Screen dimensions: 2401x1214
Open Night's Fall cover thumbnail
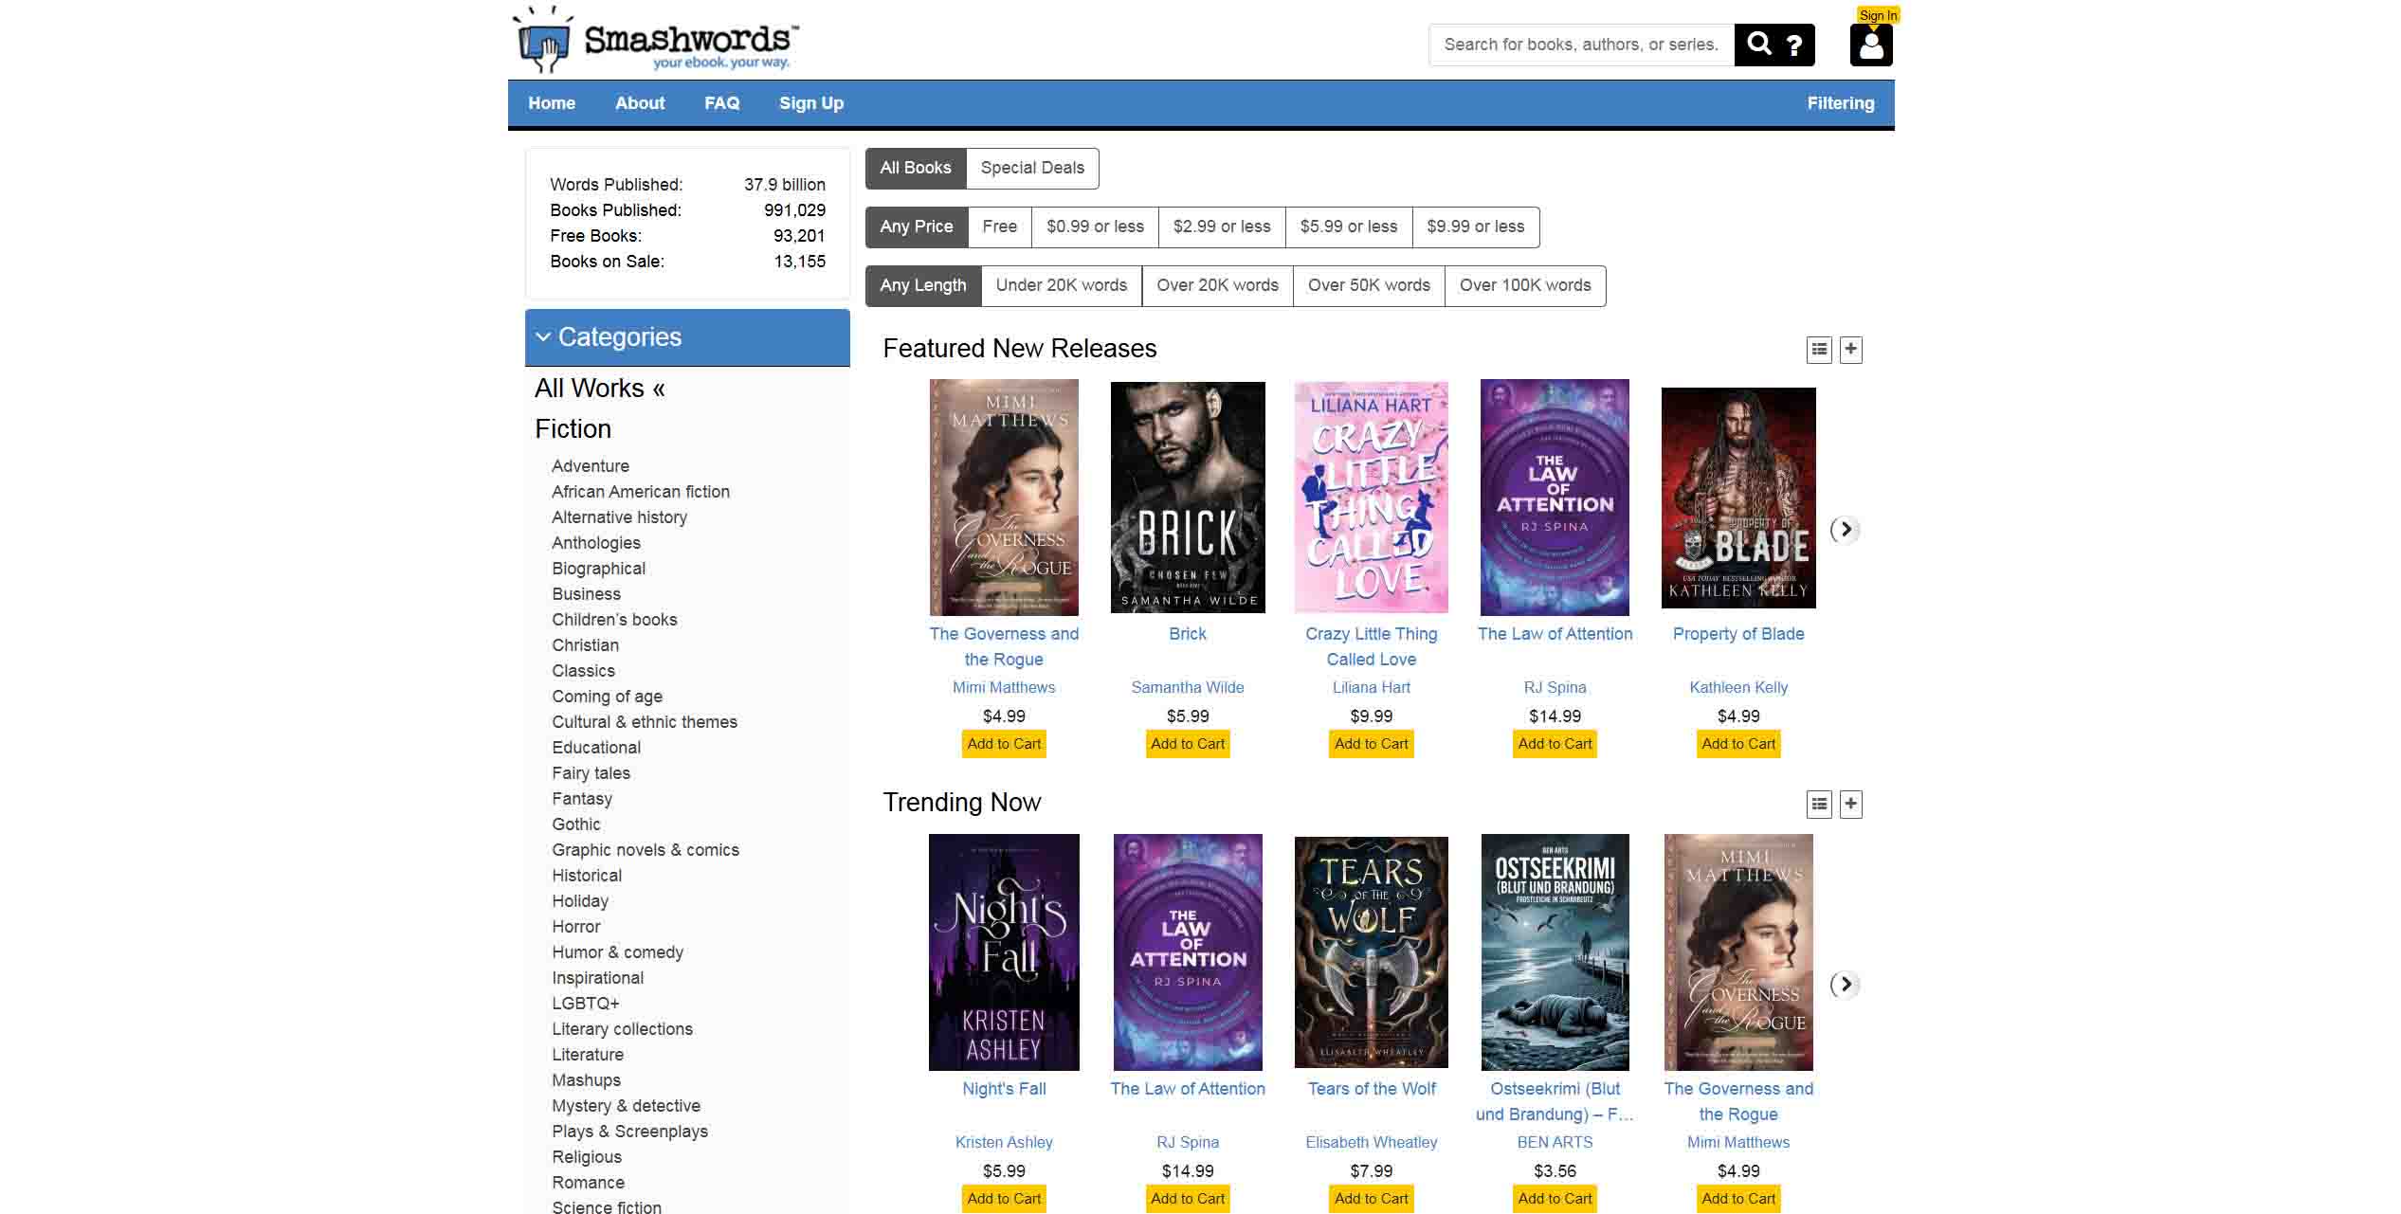coord(1004,952)
